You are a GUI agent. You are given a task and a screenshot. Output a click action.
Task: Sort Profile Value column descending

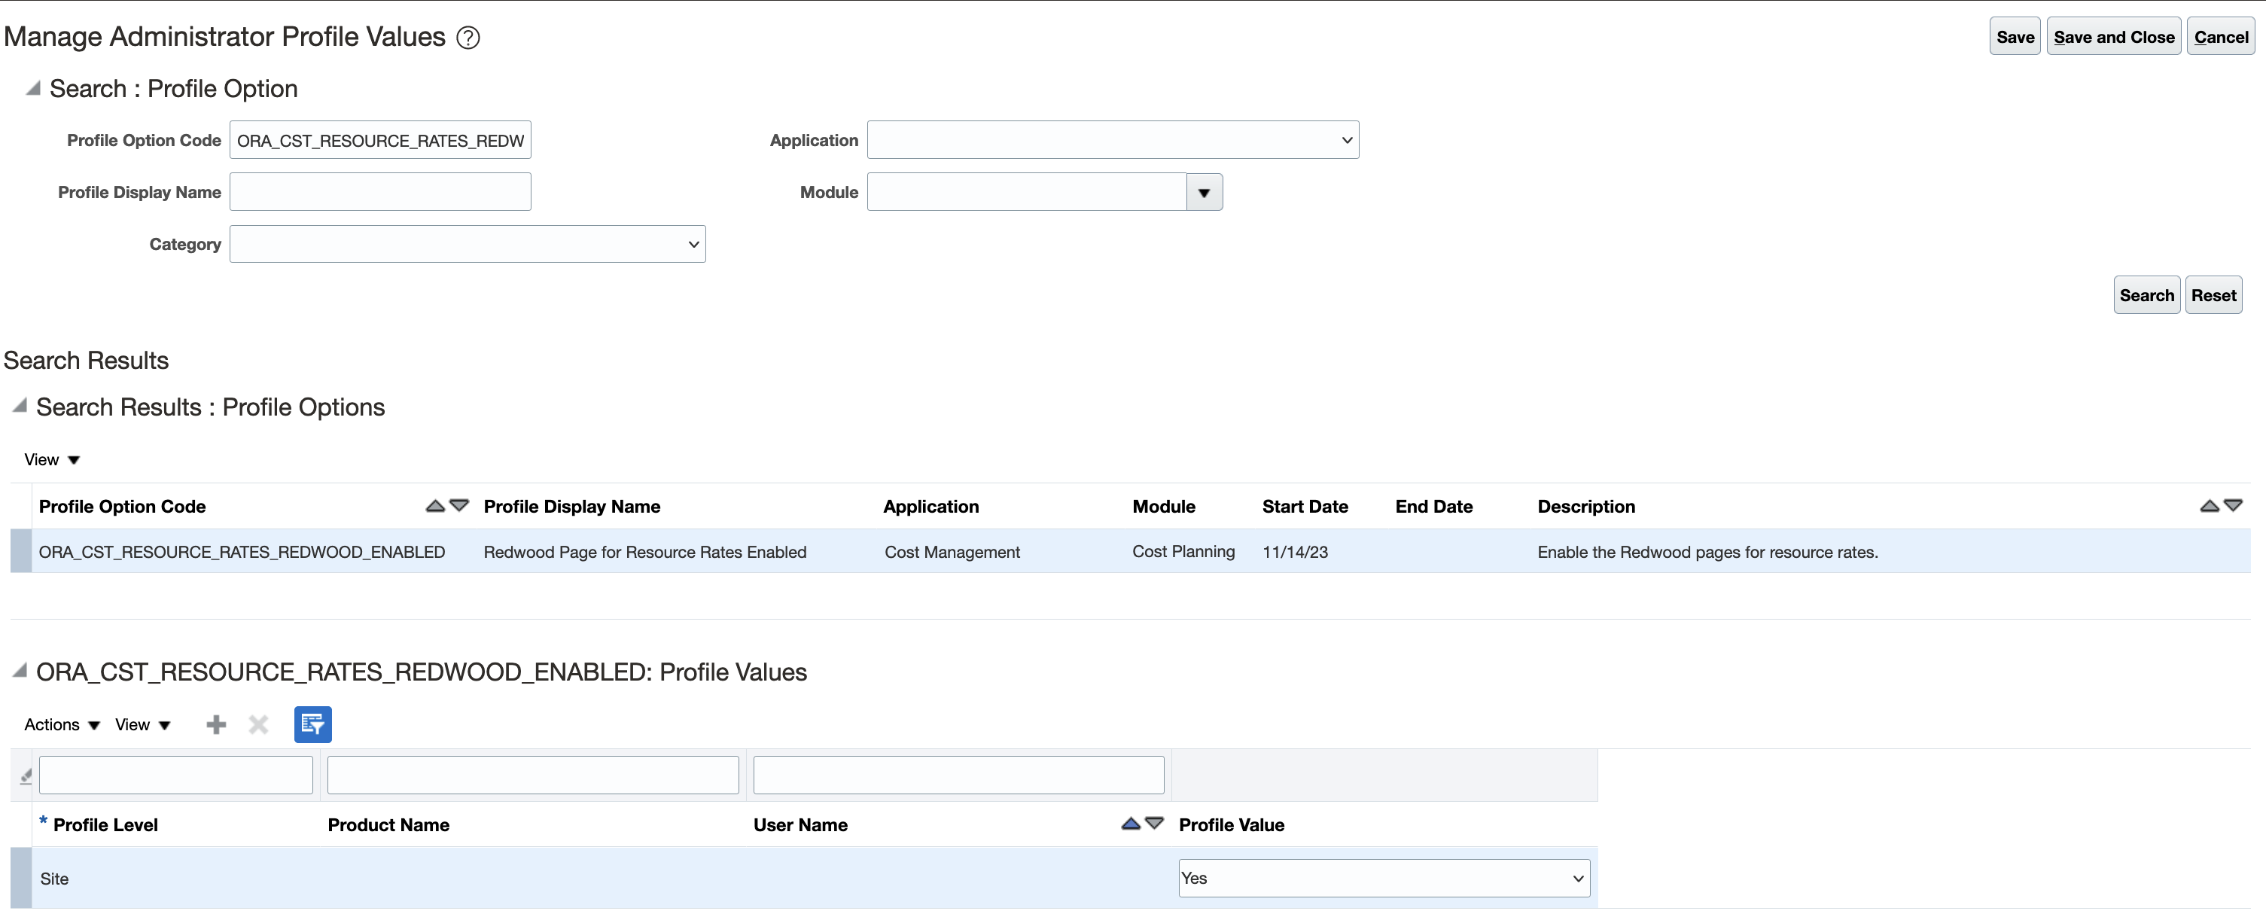pyautogui.click(x=1154, y=824)
